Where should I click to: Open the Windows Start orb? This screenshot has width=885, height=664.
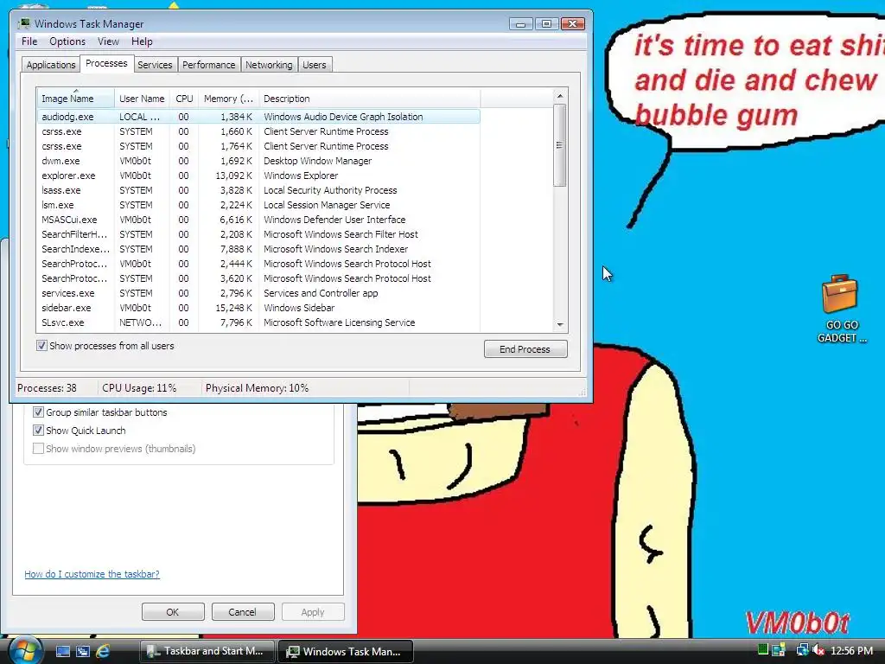[x=24, y=651]
